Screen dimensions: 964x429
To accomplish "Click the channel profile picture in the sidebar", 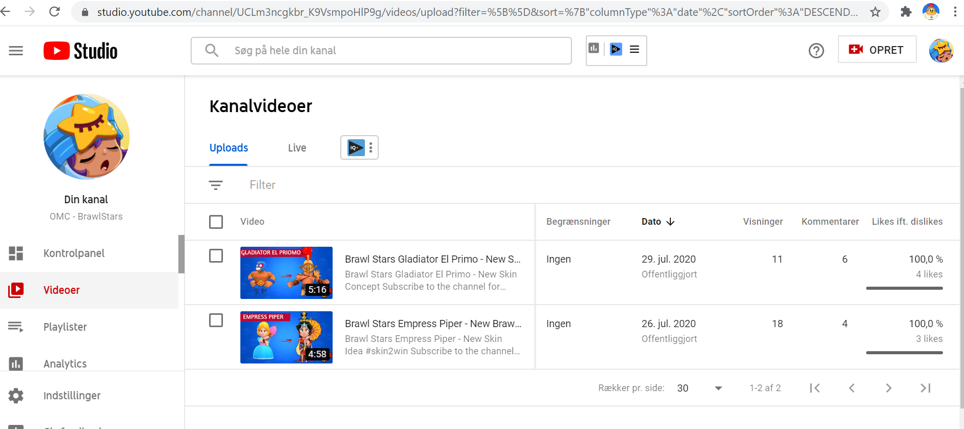I will click(87, 137).
